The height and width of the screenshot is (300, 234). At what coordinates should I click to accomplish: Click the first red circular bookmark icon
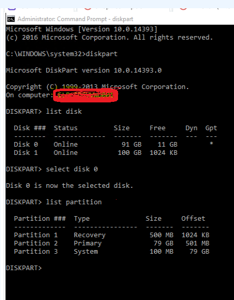(x=88, y=9)
